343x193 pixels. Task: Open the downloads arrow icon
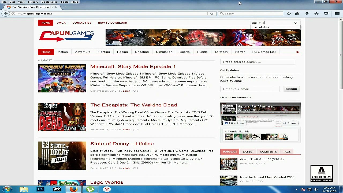(307, 13)
